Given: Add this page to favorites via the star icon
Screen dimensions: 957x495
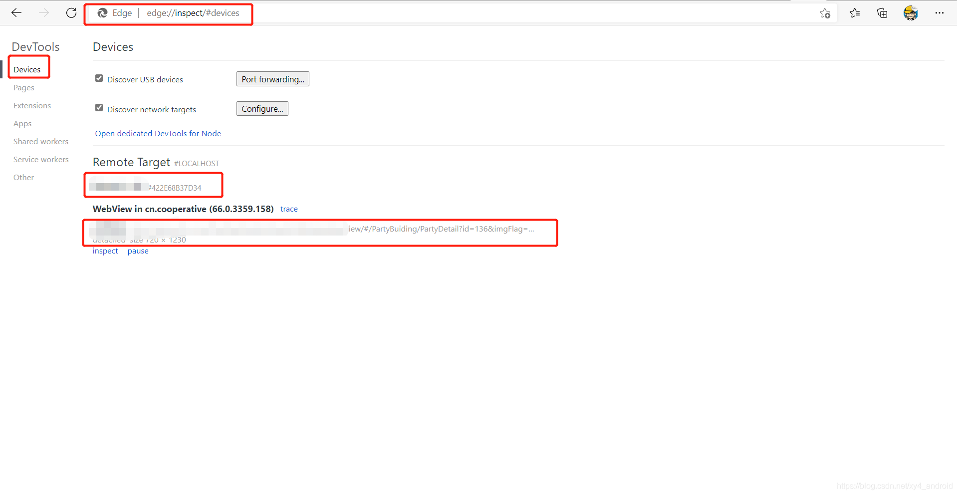Looking at the screenshot, I should pyautogui.click(x=825, y=13).
